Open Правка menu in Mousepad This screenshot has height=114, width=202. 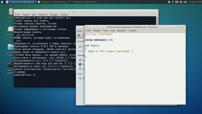97,30
